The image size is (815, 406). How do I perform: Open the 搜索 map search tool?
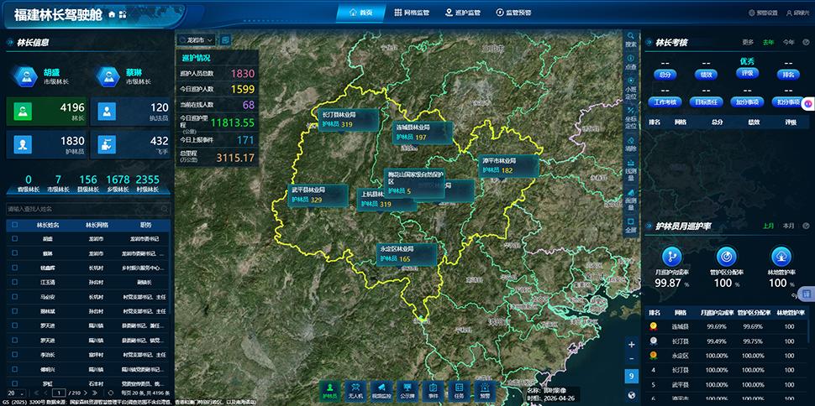pos(631,39)
